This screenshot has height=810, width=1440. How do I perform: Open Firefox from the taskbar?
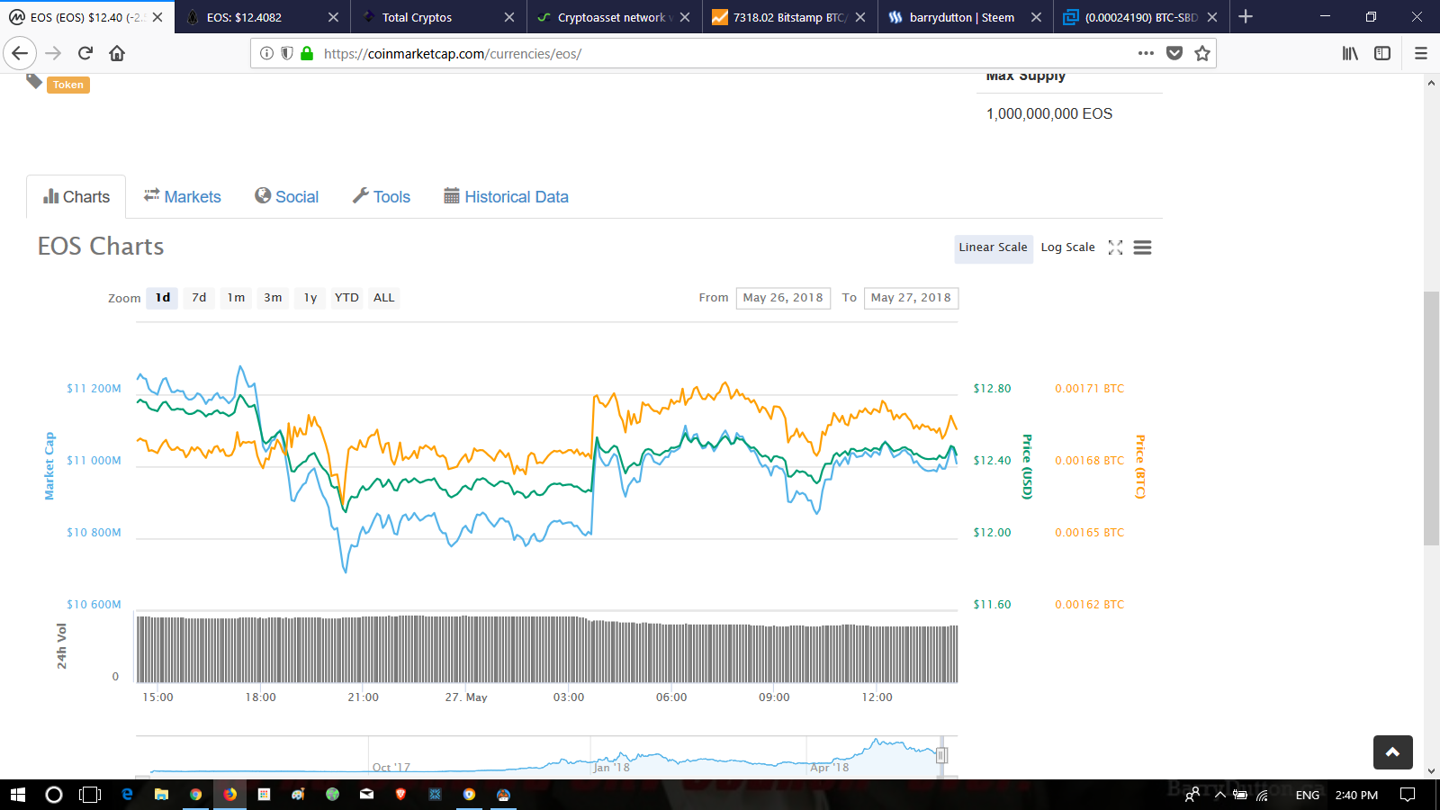(x=230, y=795)
